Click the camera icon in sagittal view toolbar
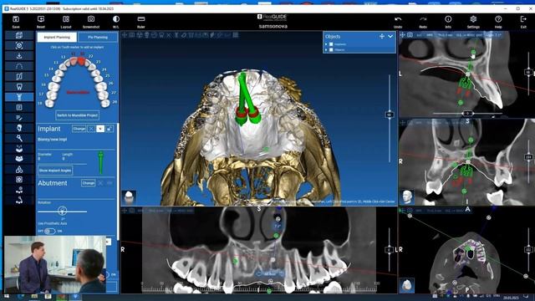The width and height of the screenshot is (535, 301). tap(410, 35)
